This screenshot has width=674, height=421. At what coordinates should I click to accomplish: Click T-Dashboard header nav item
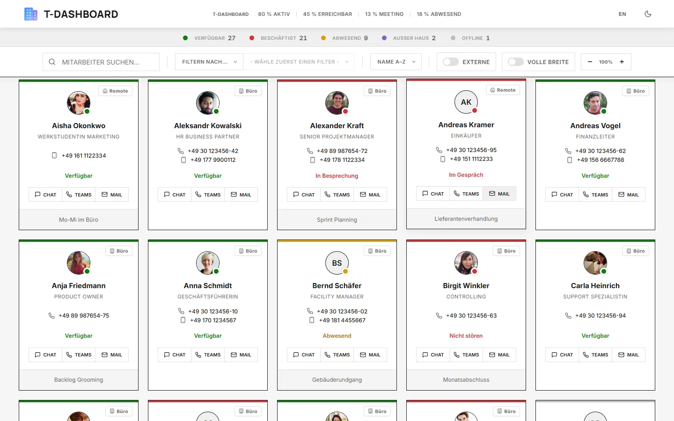coord(231,14)
